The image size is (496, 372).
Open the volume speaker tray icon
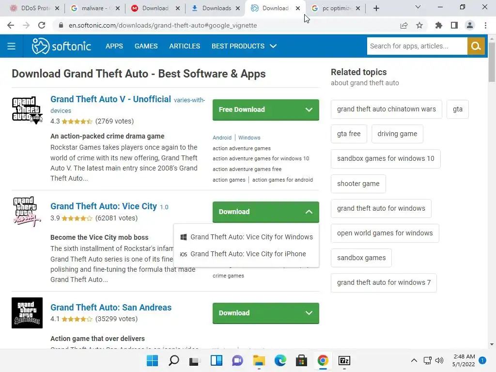pyautogui.click(x=439, y=360)
